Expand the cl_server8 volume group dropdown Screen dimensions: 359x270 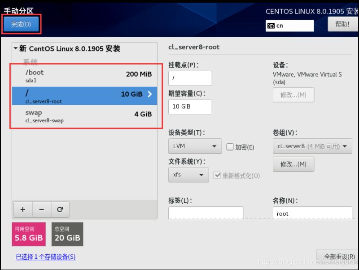(x=312, y=146)
